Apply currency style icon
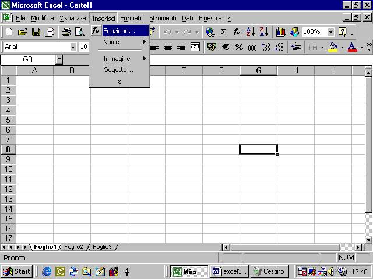Viewport: 373px width, 279px height. pos(212,46)
